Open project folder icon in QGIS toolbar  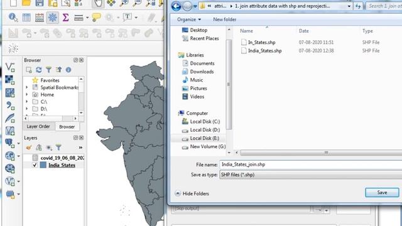[x=26, y=3]
